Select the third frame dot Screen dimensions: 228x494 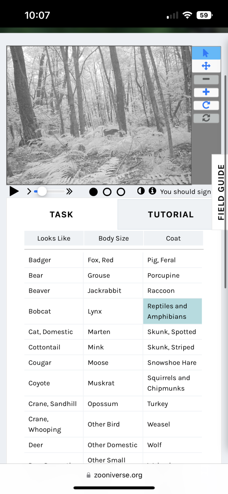pos(121,192)
